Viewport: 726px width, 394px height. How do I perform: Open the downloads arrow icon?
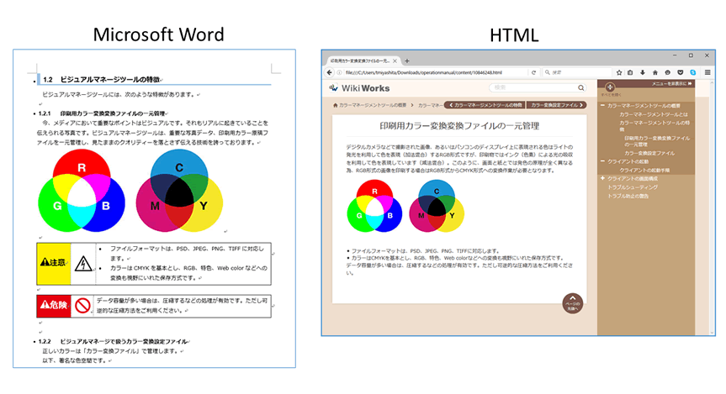643,72
